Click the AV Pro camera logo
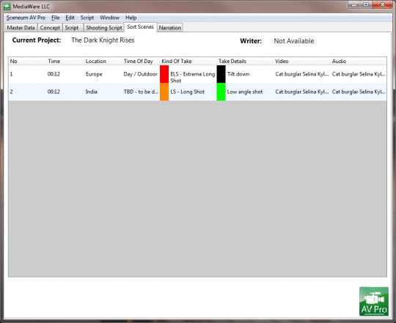Screen dimensions: 396x323 [374, 301]
